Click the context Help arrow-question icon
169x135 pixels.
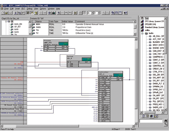[x=125, y=13]
